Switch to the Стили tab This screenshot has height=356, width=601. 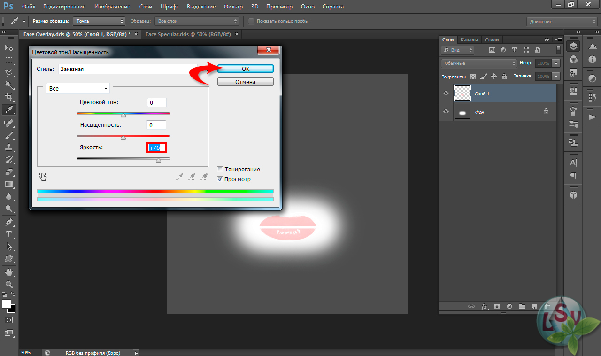(492, 40)
